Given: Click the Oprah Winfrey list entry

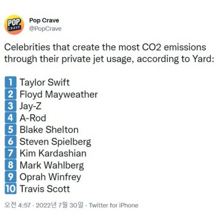Looking at the screenshot, I should tap(50, 177).
